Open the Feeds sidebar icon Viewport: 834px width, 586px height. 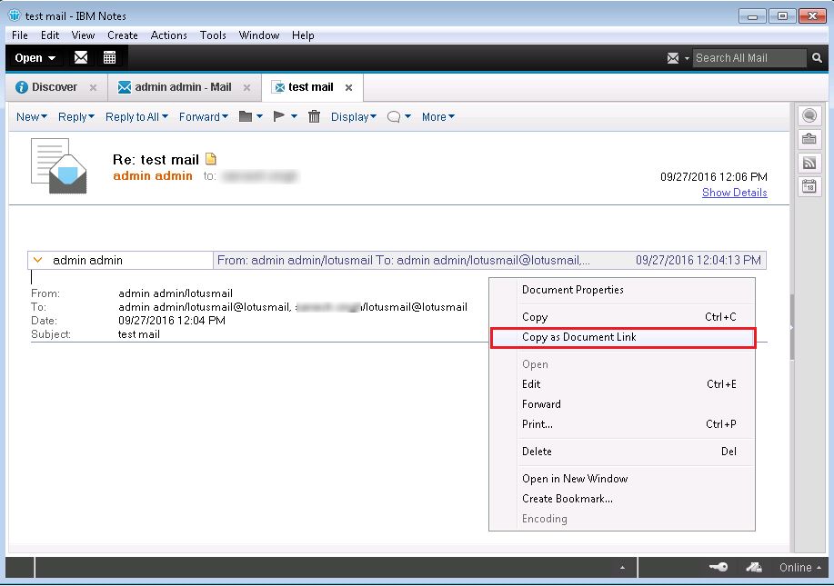pos(809,164)
